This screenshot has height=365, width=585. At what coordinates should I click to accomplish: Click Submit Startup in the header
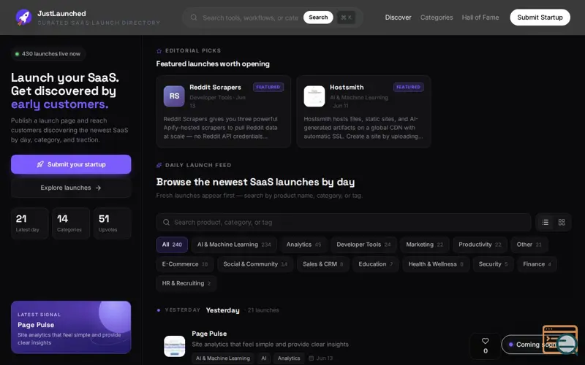pyautogui.click(x=540, y=18)
